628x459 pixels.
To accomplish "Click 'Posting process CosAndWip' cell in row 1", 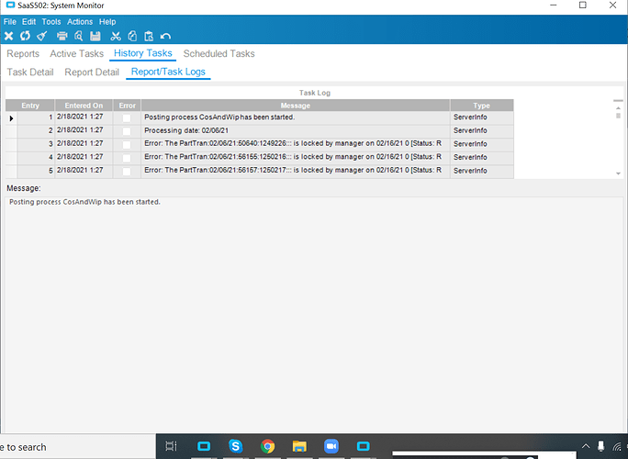I will pos(295,118).
